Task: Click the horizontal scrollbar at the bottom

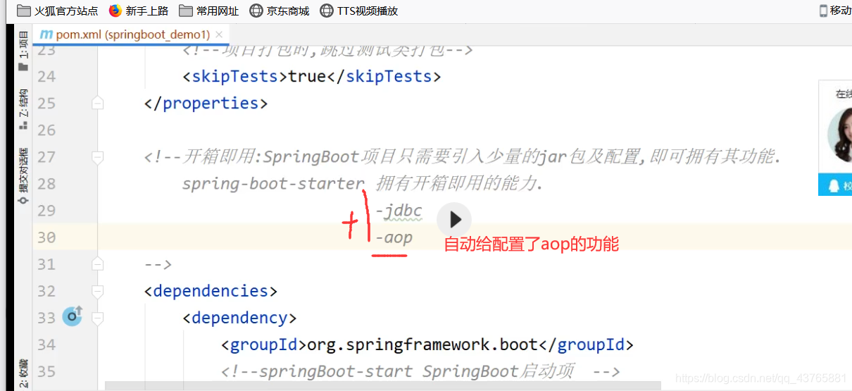Action: [x=383, y=386]
